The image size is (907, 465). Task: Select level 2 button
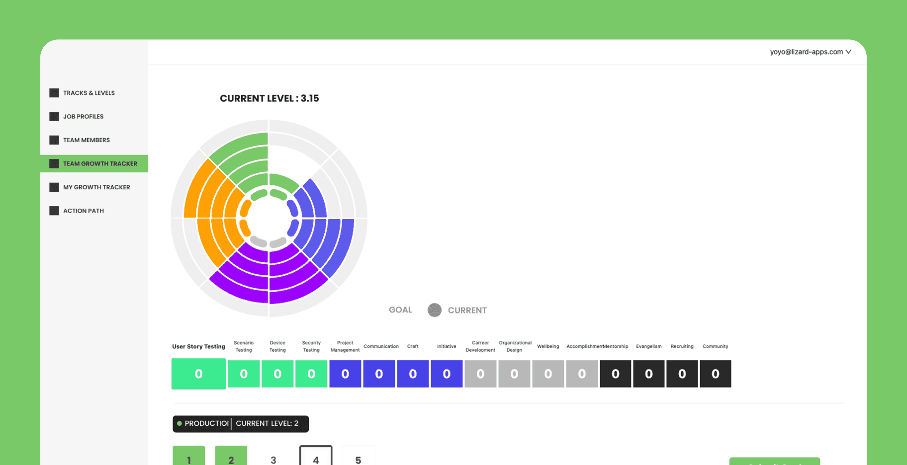231,457
